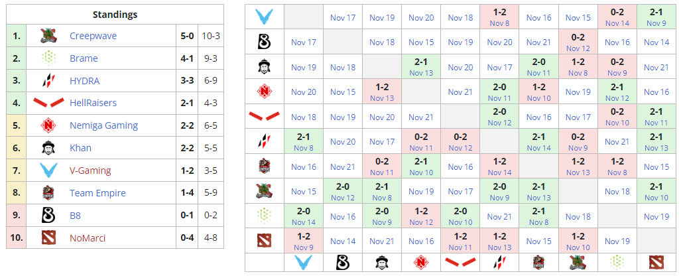Open the Nemiga Gaming team page link
The height and width of the screenshot is (276, 683).
tap(103, 125)
